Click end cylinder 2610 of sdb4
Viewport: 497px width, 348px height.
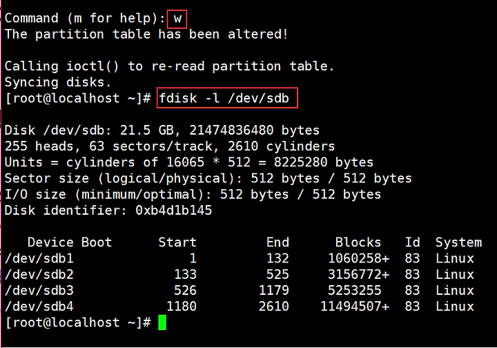274,306
